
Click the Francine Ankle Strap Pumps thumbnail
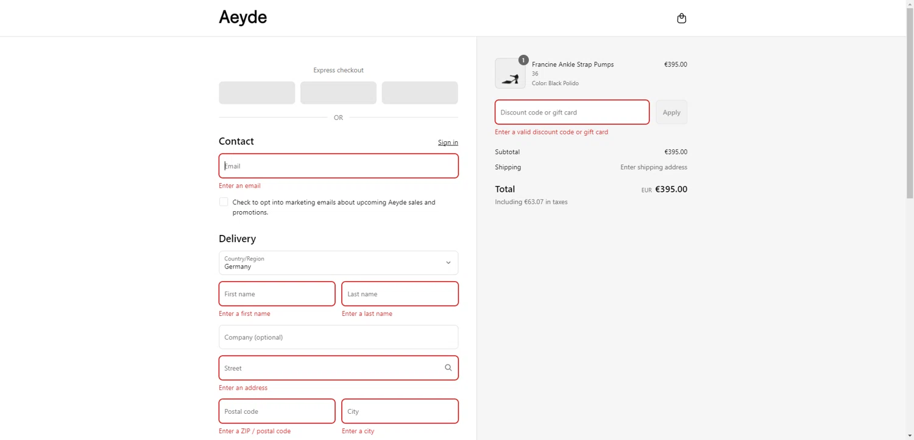tap(510, 74)
